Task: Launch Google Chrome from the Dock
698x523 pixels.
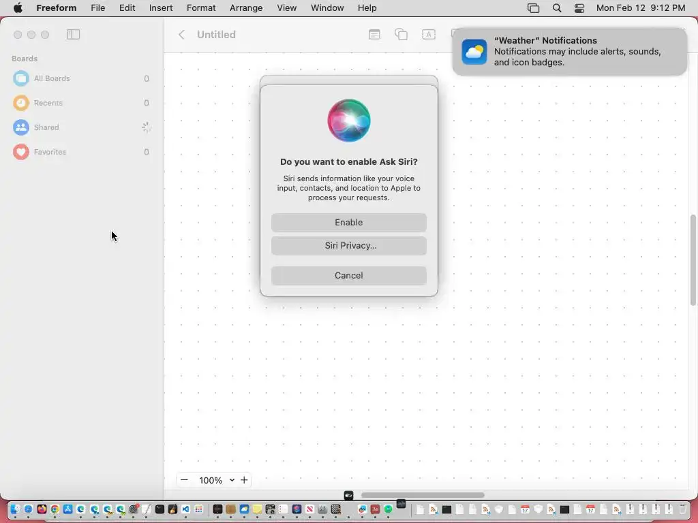Action: coord(55,509)
